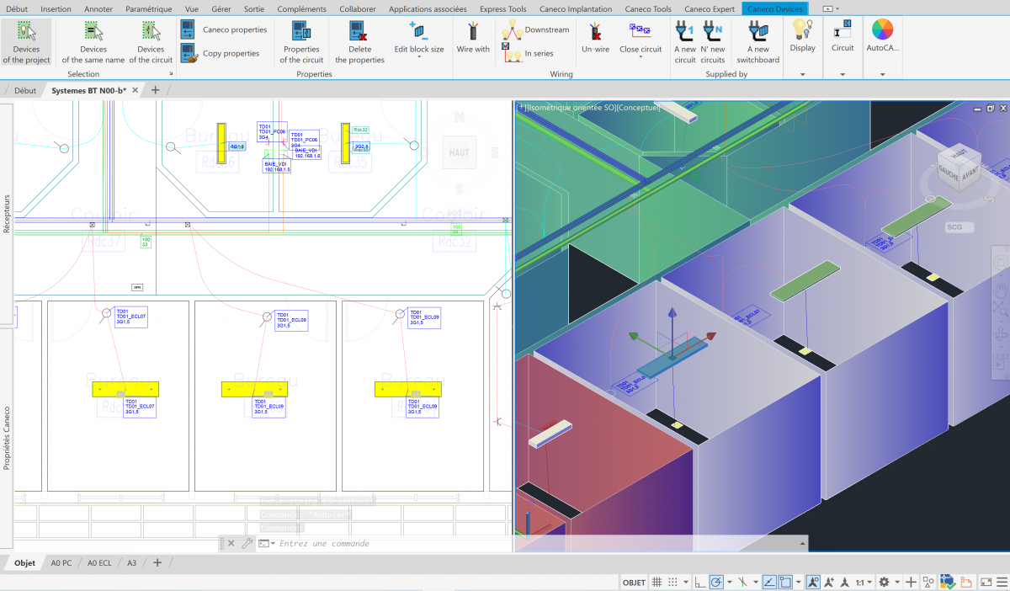
Task: Open the Propriétés Caneco side palette
Action: click(x=7, y=437)
